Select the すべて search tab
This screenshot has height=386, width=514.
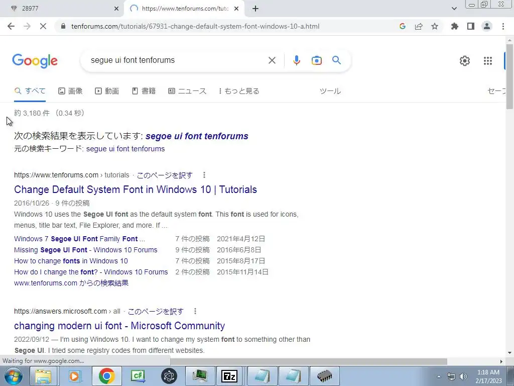(30, 91)
